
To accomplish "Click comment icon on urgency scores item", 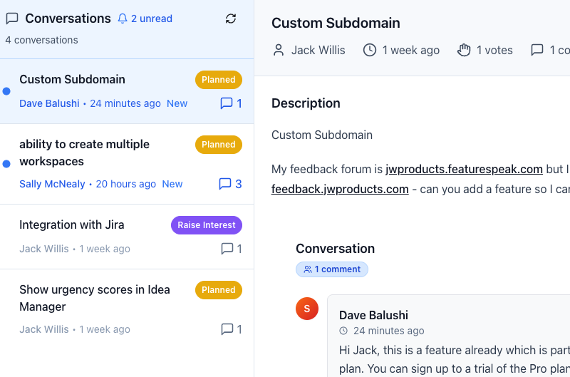I will (227, 329).
